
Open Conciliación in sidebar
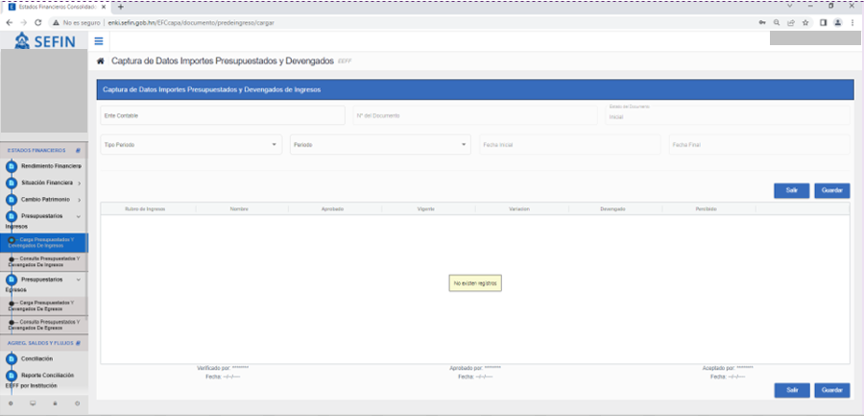[x=36, y=358]
